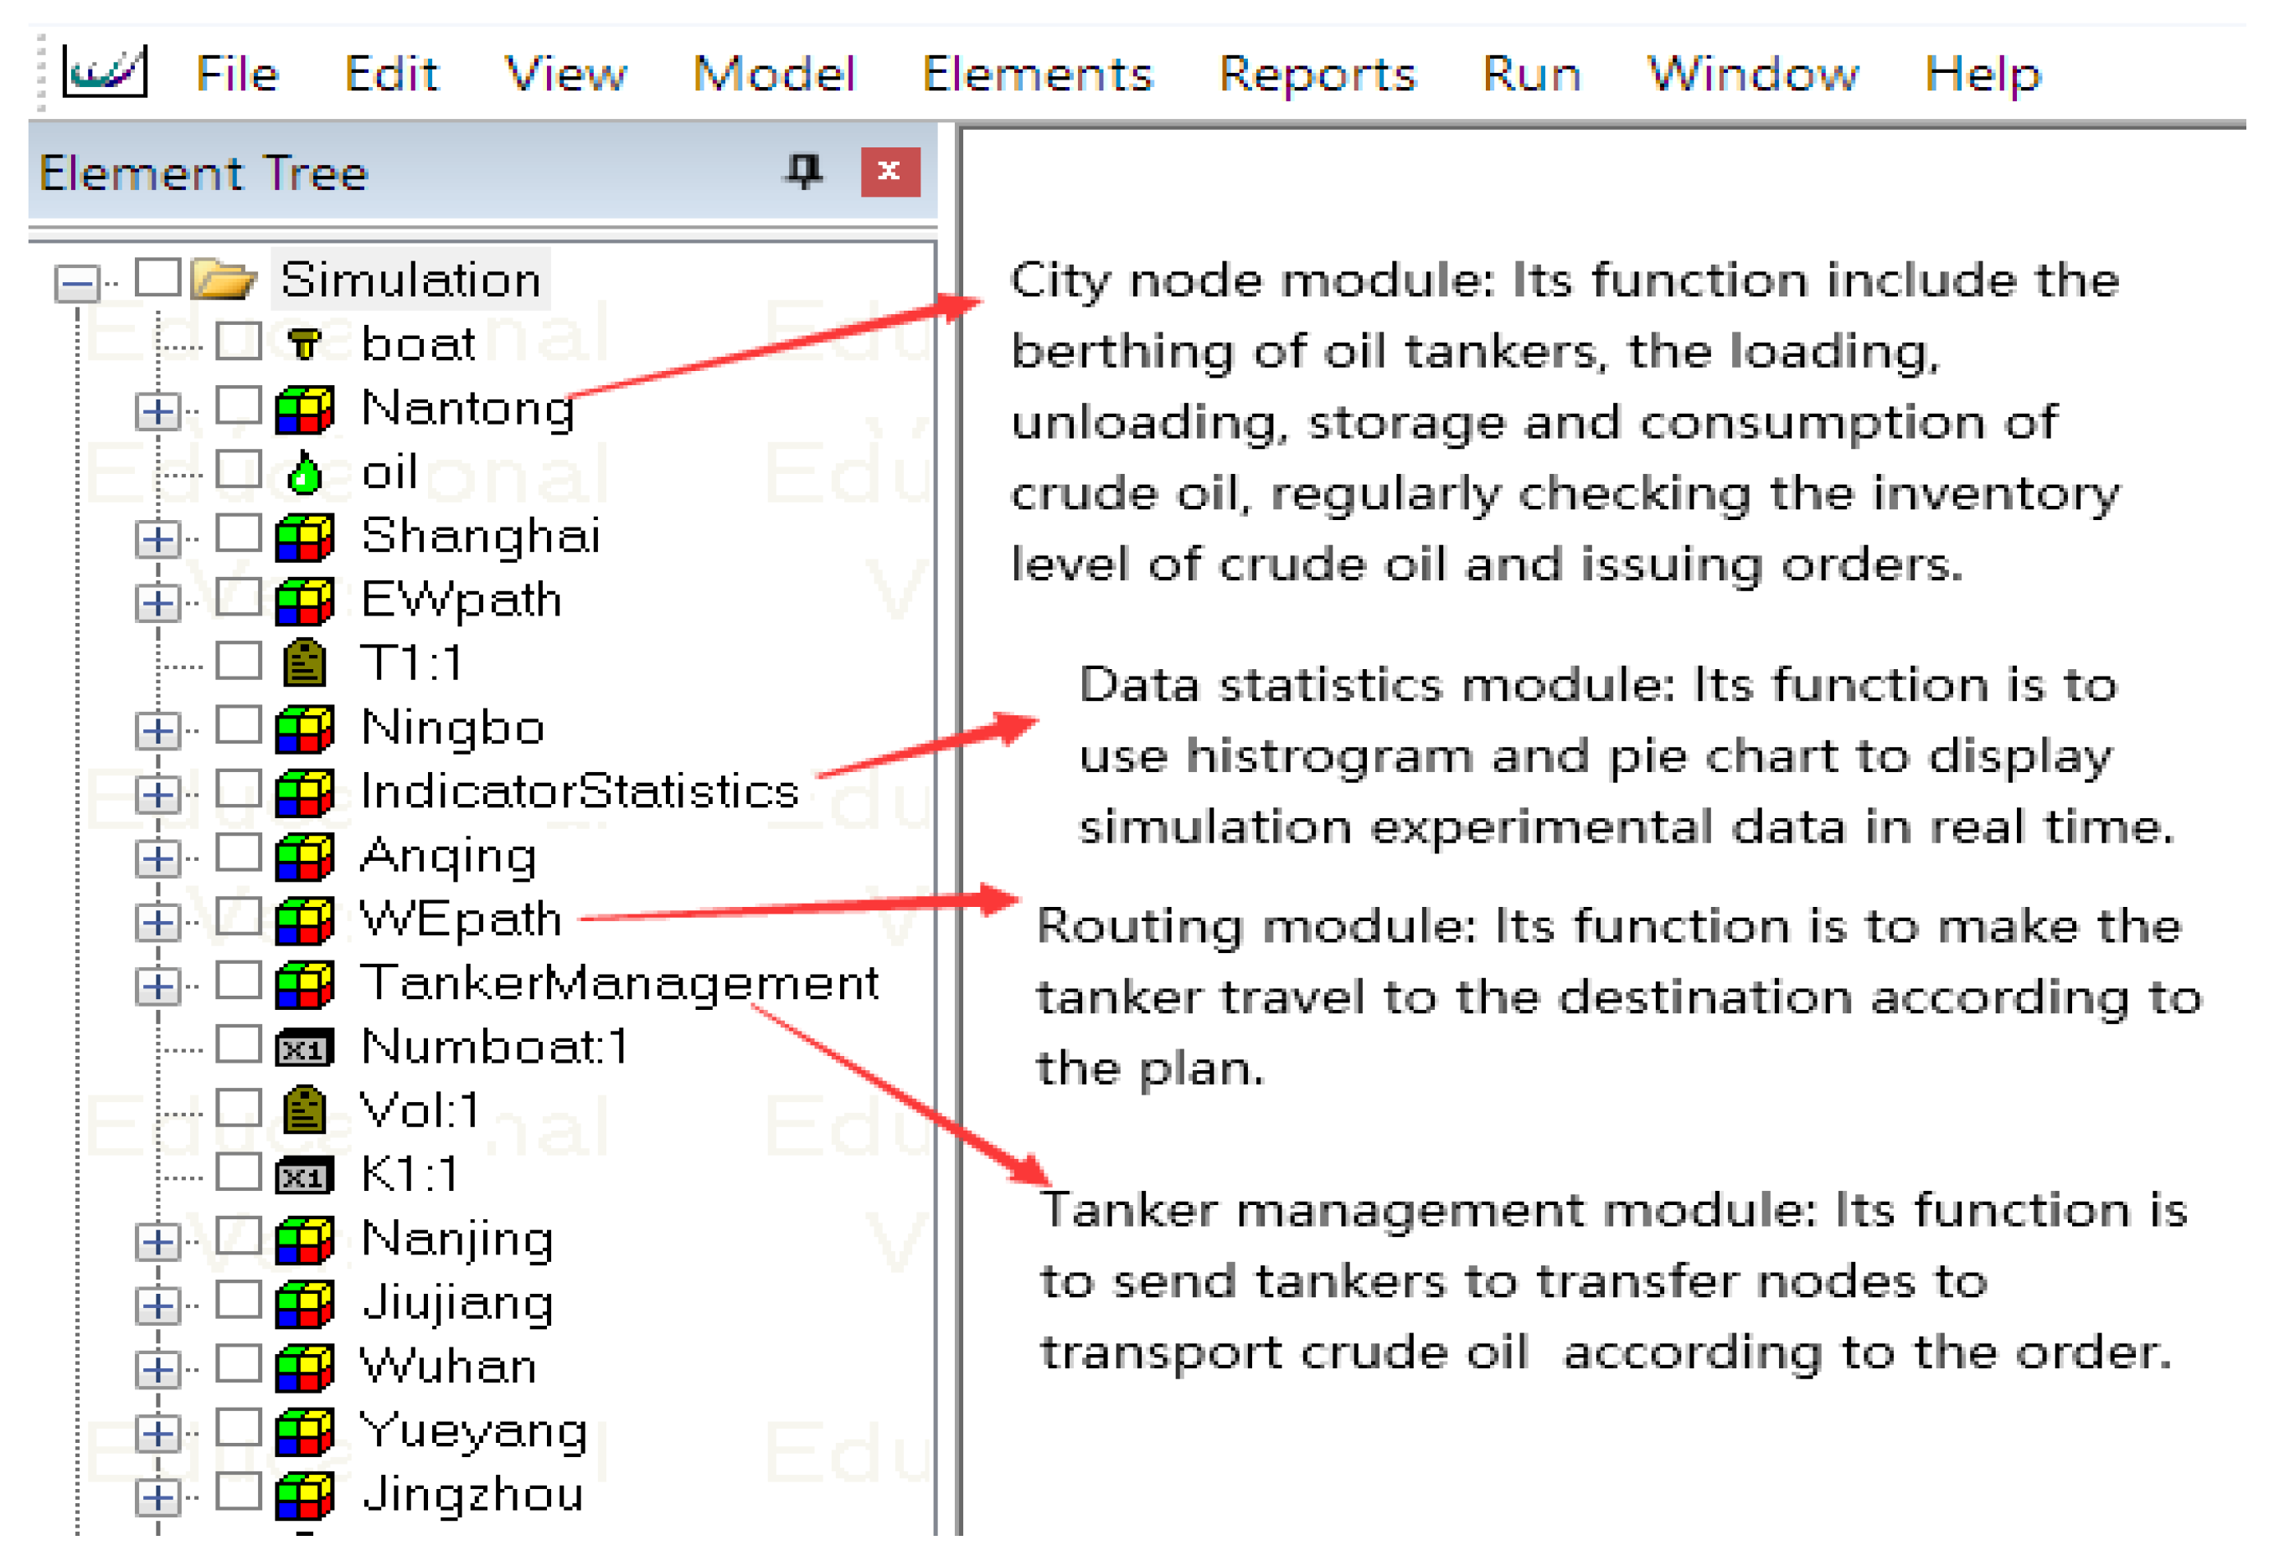Open the Model menu

[773, 74]
